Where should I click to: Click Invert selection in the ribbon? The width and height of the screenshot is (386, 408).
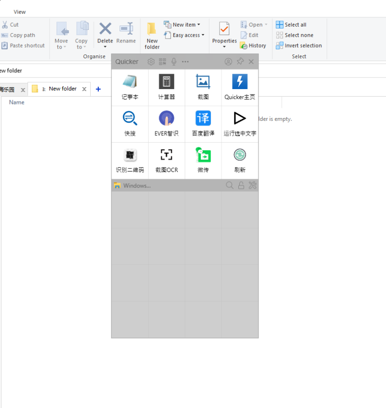click(x=299, y=46)
